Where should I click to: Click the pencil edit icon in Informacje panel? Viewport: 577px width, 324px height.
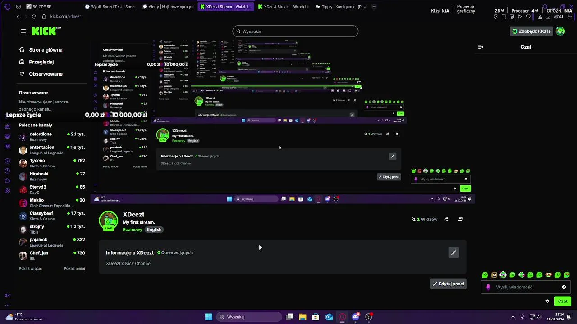point(453,253)
